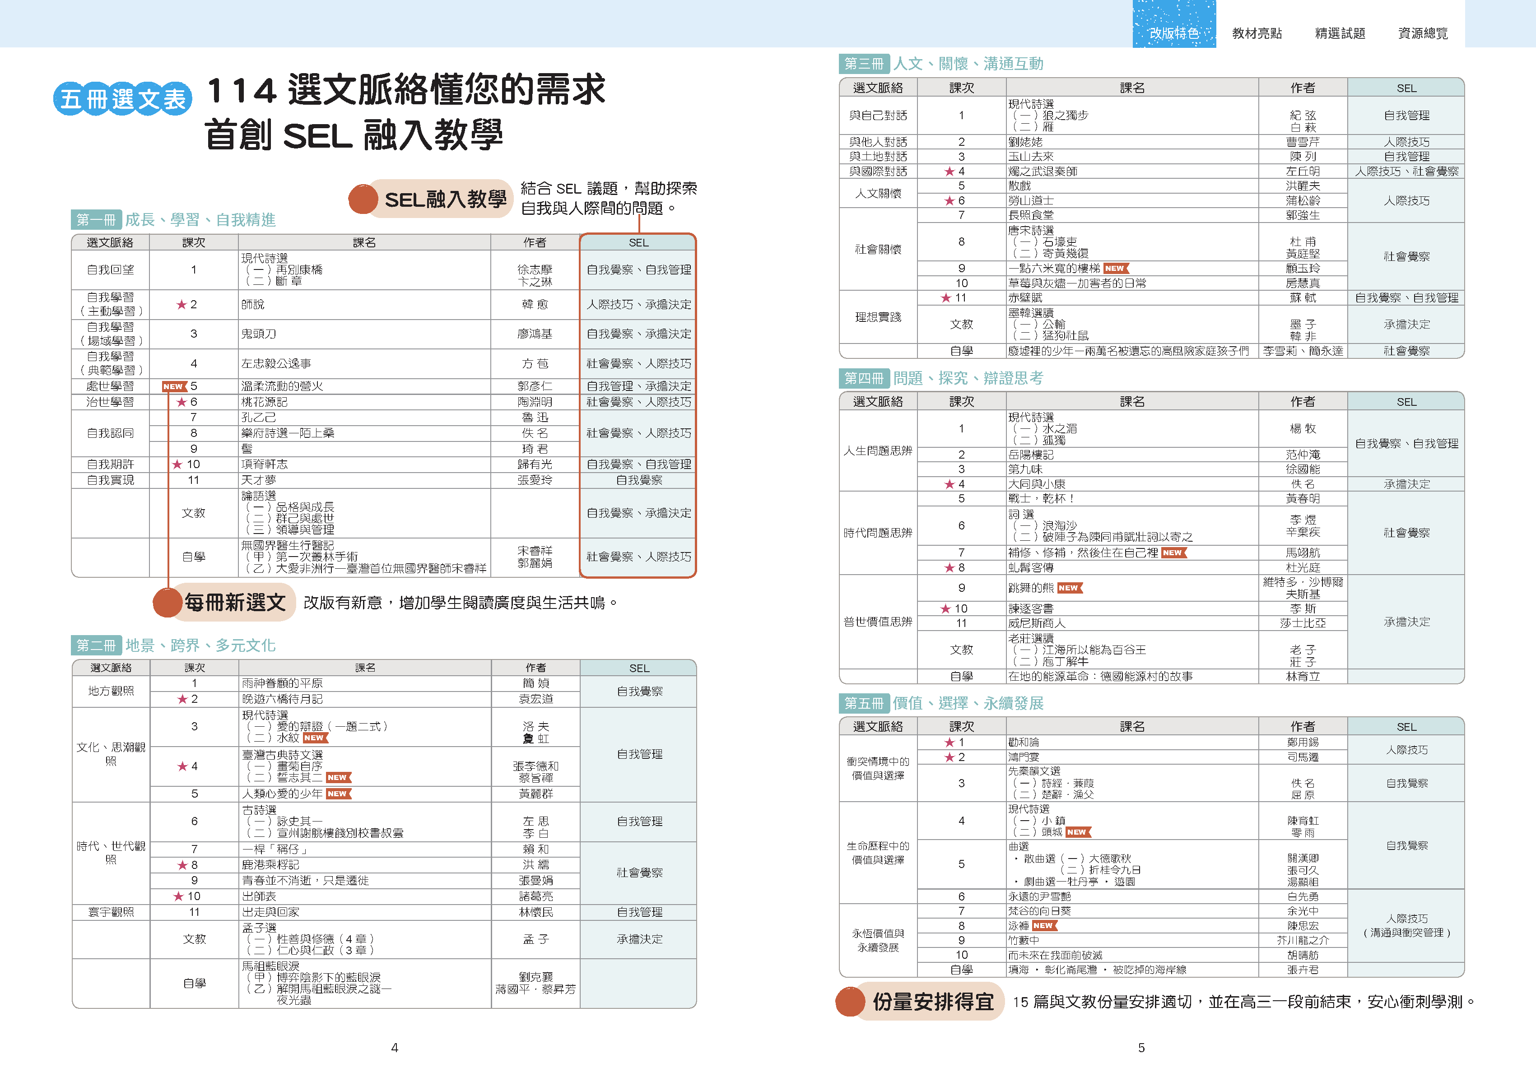Click the 五冊選文表 cloud badge

(122, 98)
